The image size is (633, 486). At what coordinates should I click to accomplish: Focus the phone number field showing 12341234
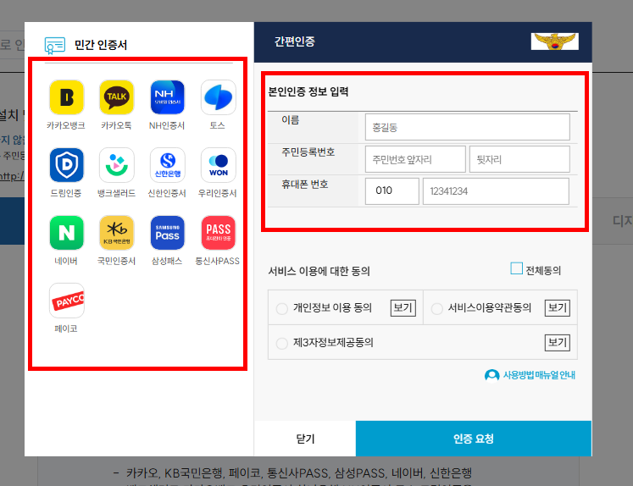point(496,191)
